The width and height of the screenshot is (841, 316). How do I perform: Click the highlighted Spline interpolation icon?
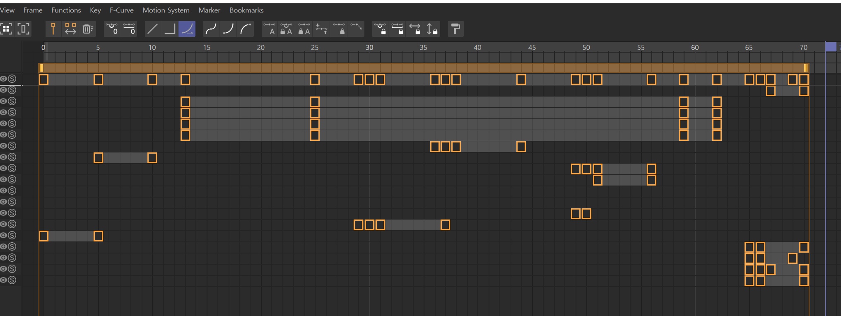point(187,29)
